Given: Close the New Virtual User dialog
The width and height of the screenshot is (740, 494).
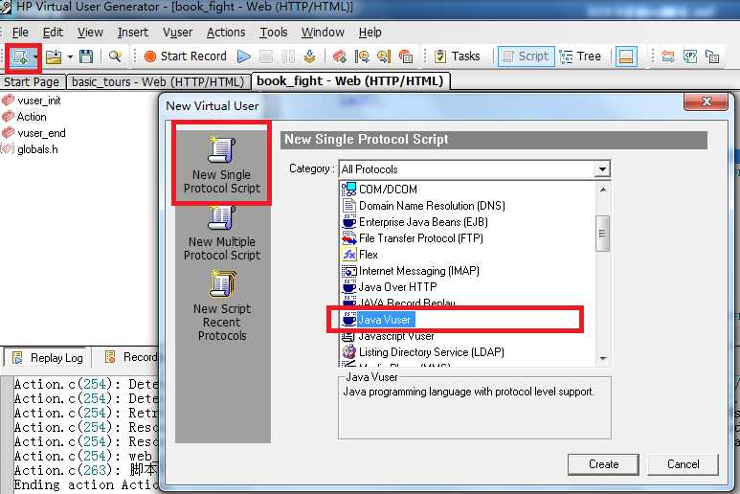Looking at the screenshot, I should coord(706,101).
